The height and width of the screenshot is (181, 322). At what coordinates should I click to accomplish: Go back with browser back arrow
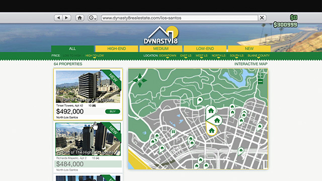[58, 18]
